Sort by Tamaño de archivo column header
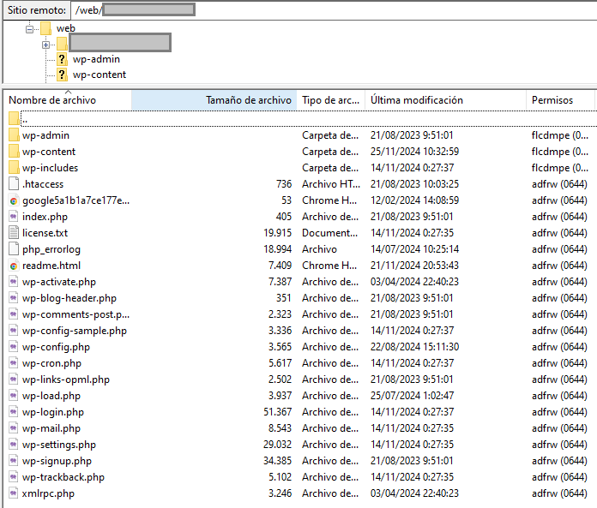Viewport: 597px width, 508px height. (x=248, y=100)
